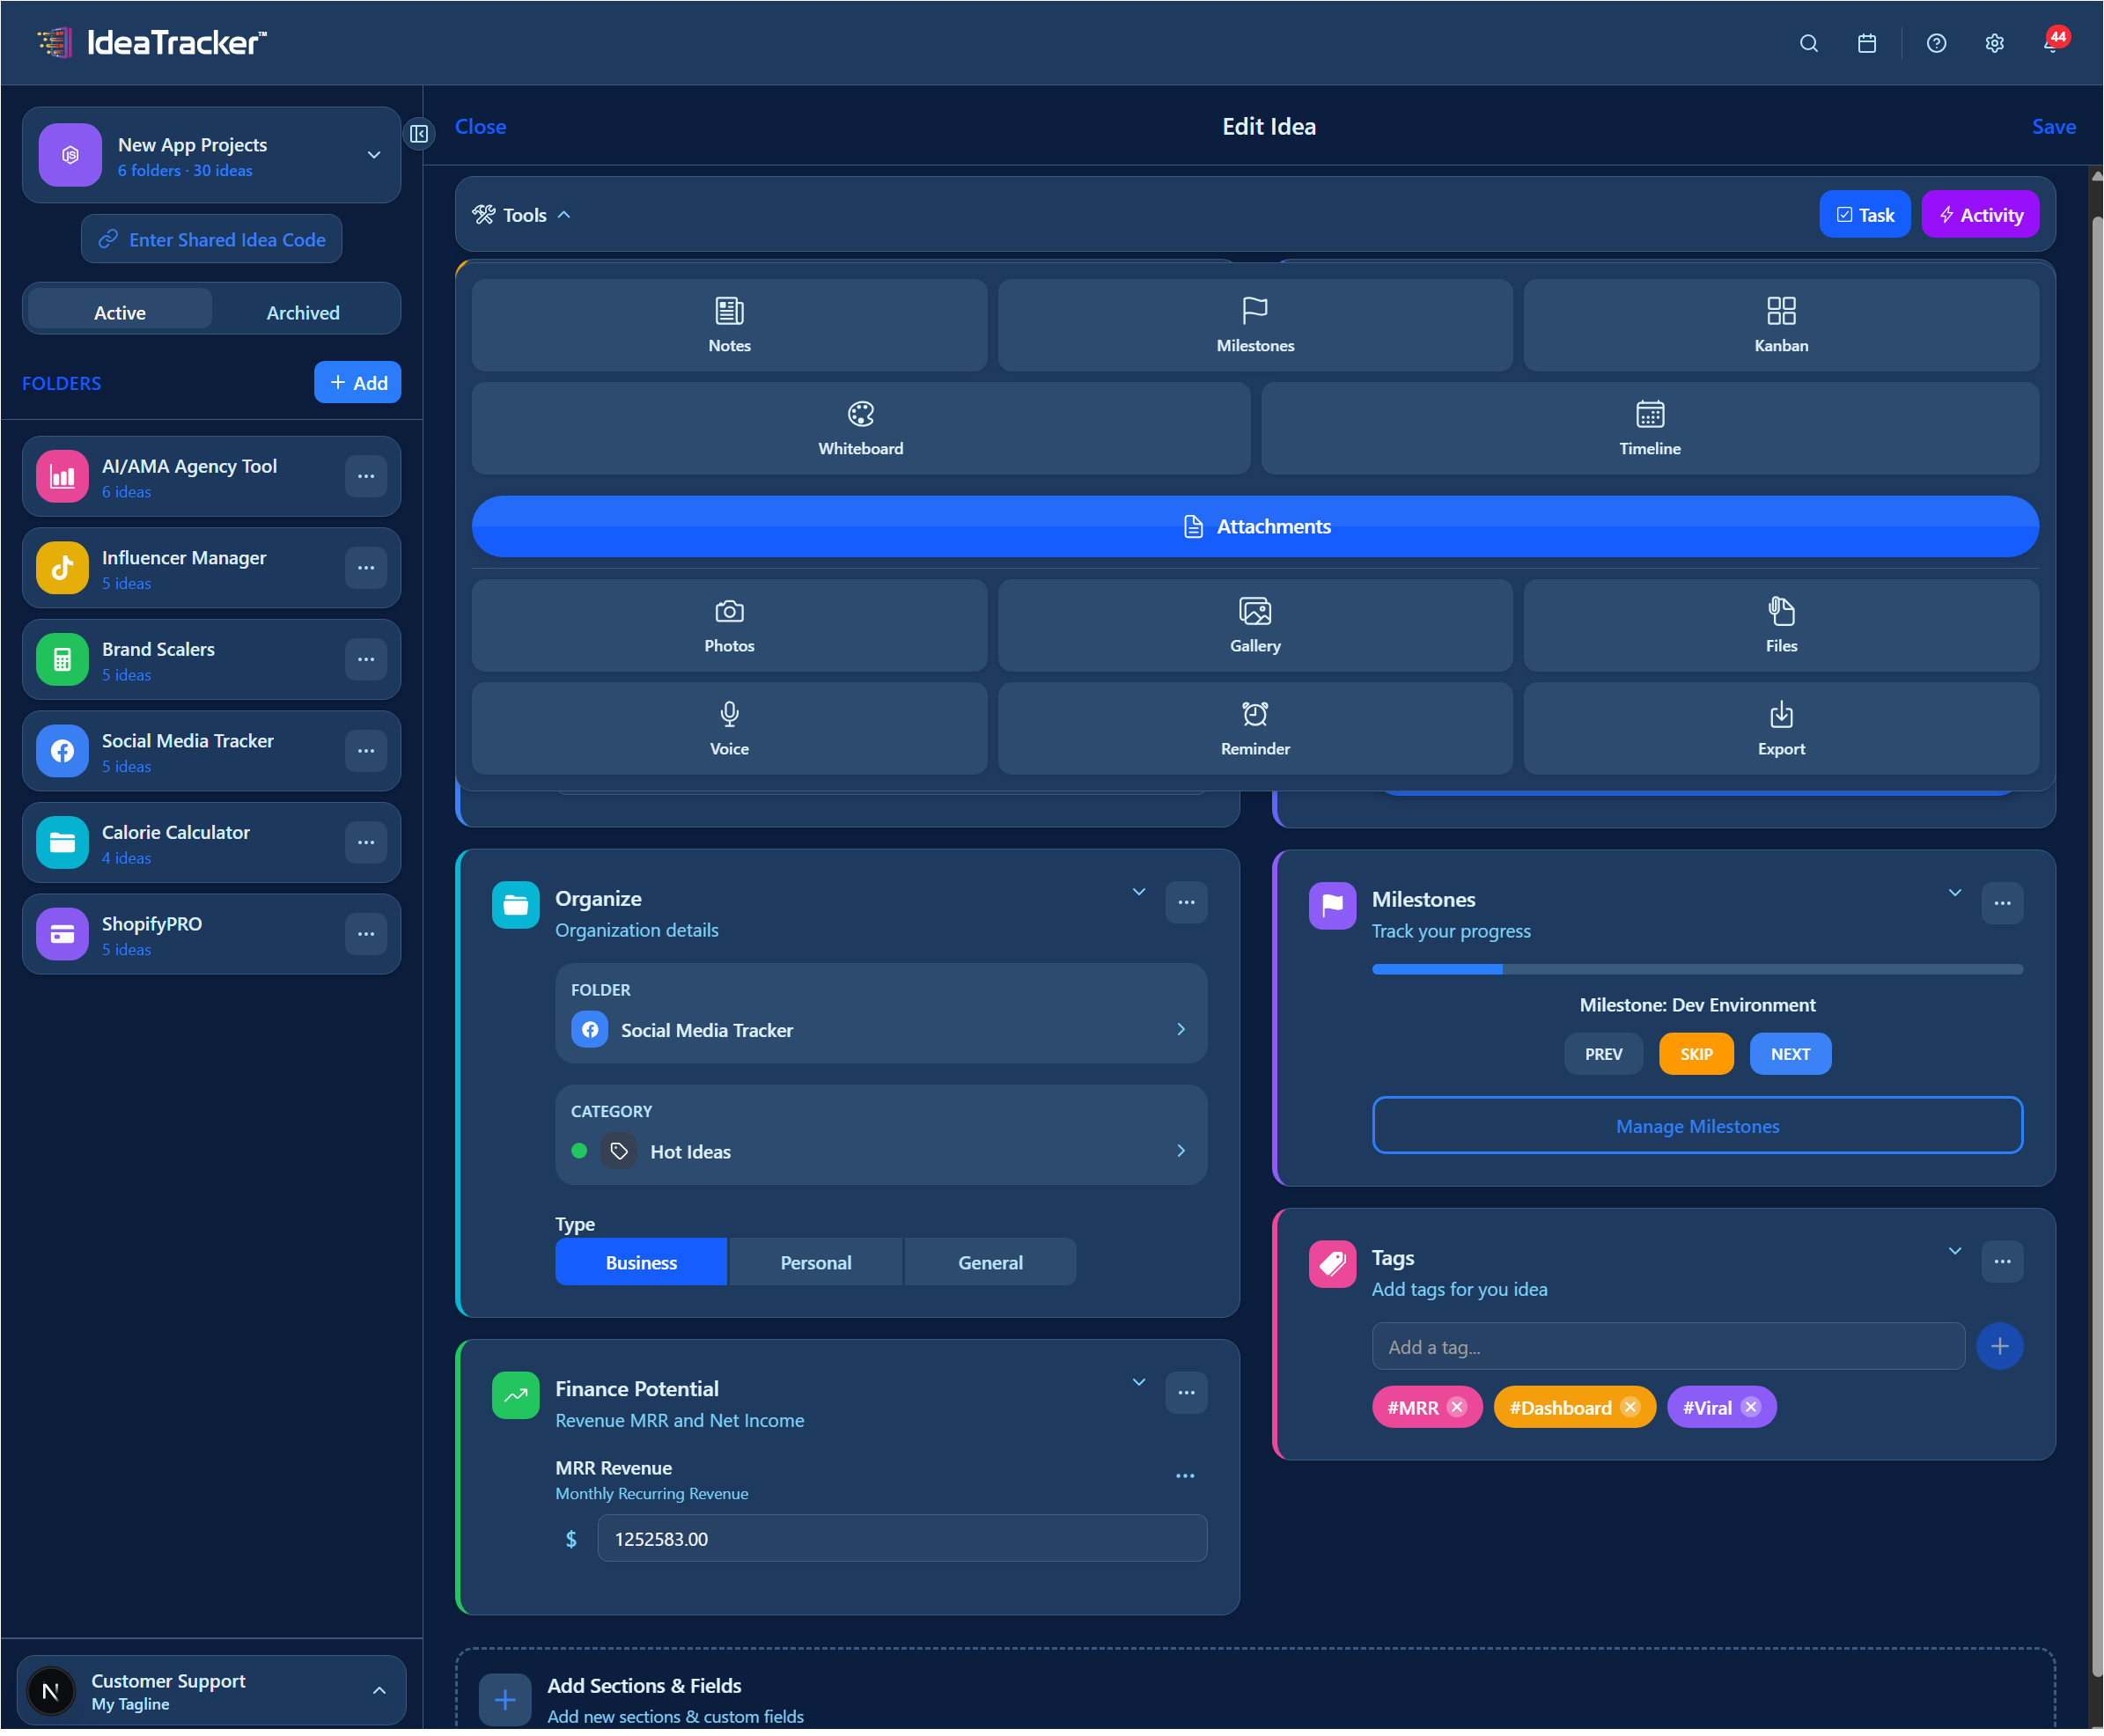Collapse the sidebar panel toggle icon

pos(419,133)
